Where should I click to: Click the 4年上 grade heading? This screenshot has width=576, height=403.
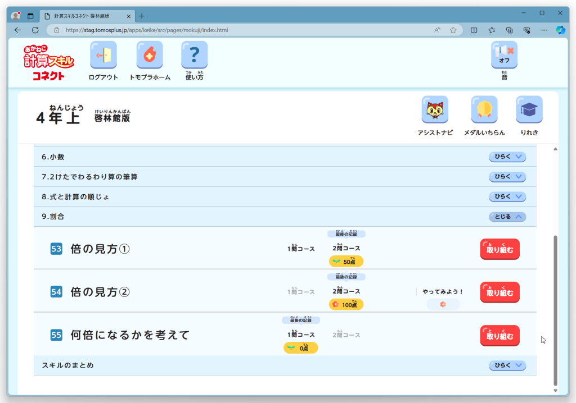pos(60,115)
